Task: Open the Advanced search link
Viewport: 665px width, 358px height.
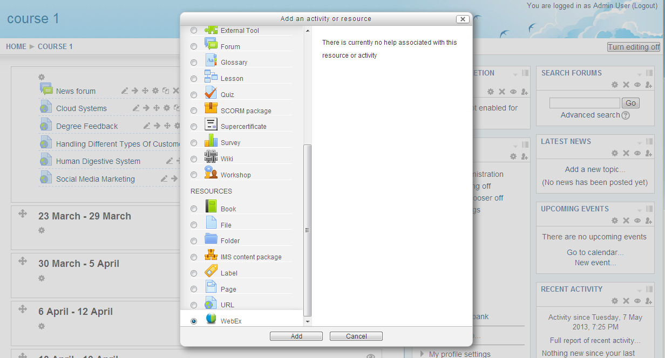Action: tap(590, 115)
